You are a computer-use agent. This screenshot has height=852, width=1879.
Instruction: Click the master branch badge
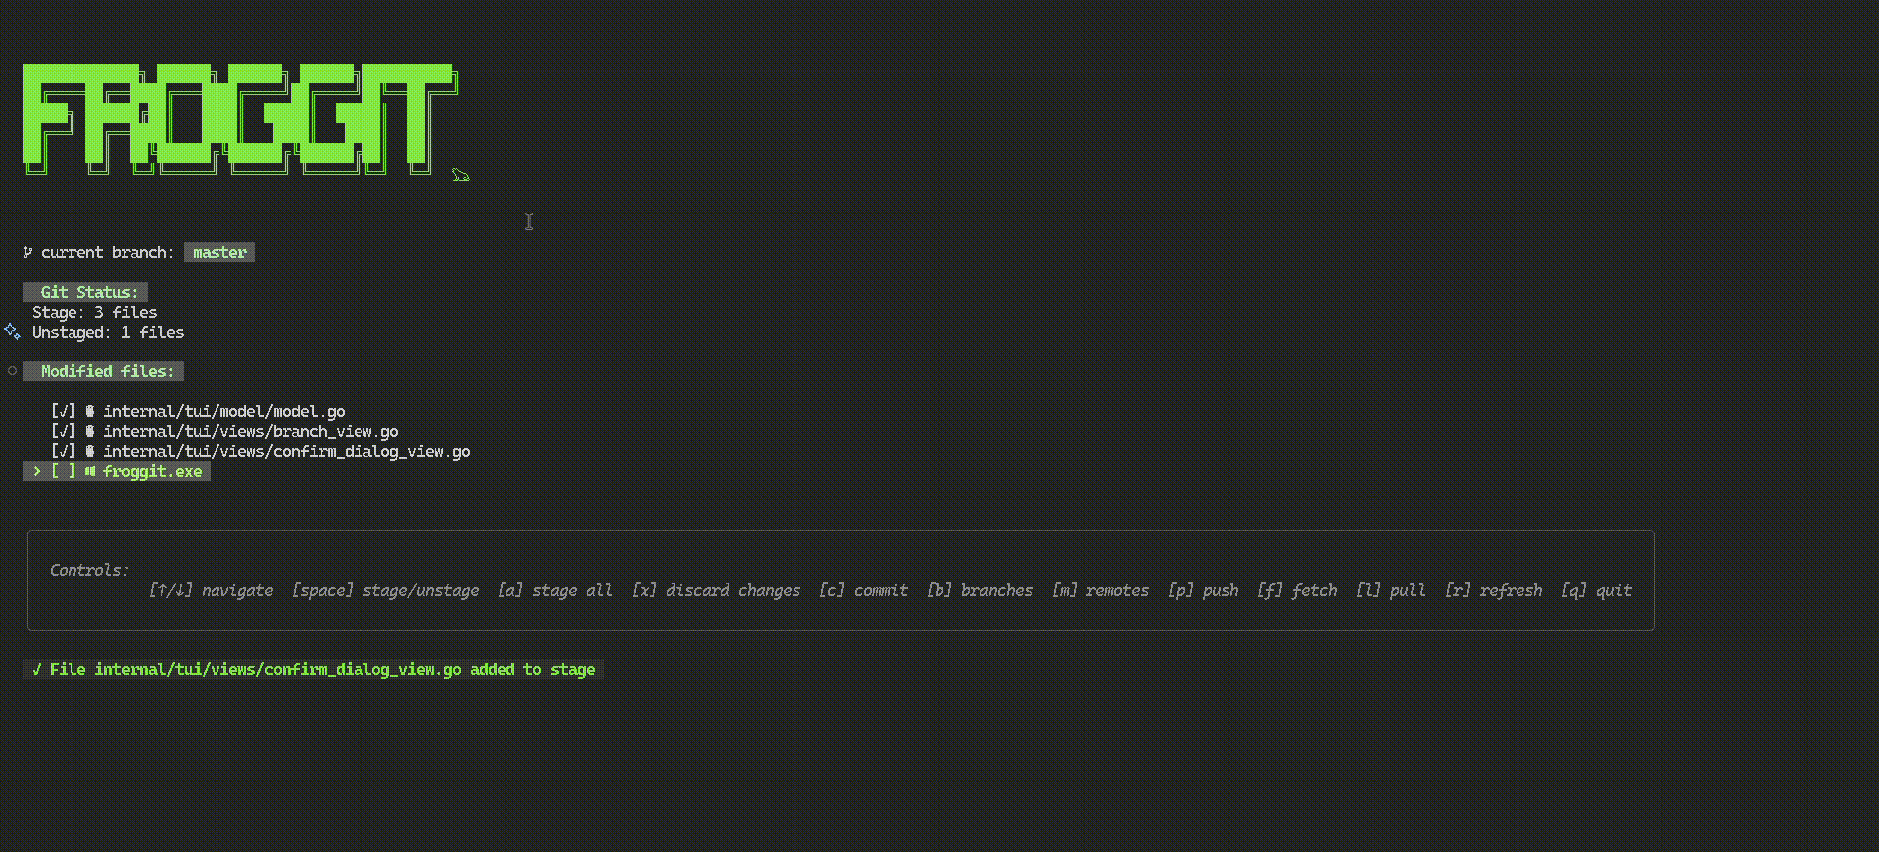coord(219,252)
